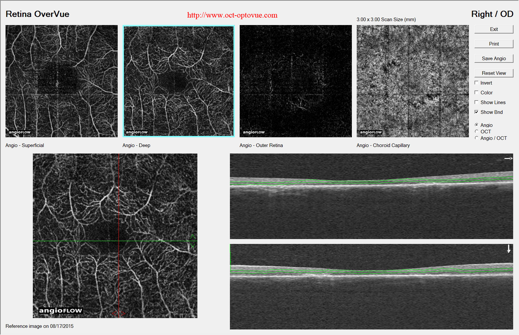Enable the Color checkbox
The image size is (519, 335).
tap(476, 93)
